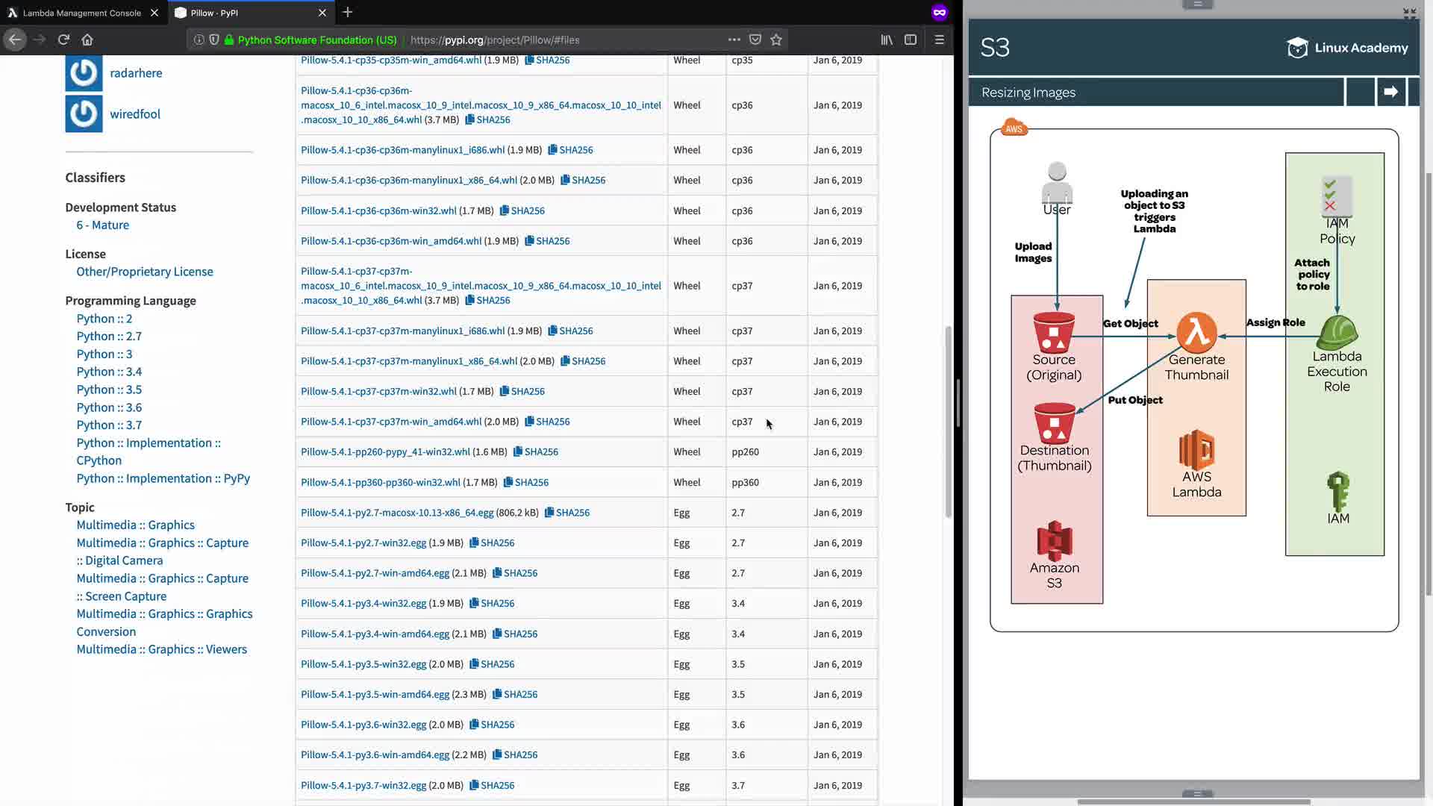Click the wiredfool avatar thumbnail
This screenshot has height=806, width=1433.
coord(84,114)
